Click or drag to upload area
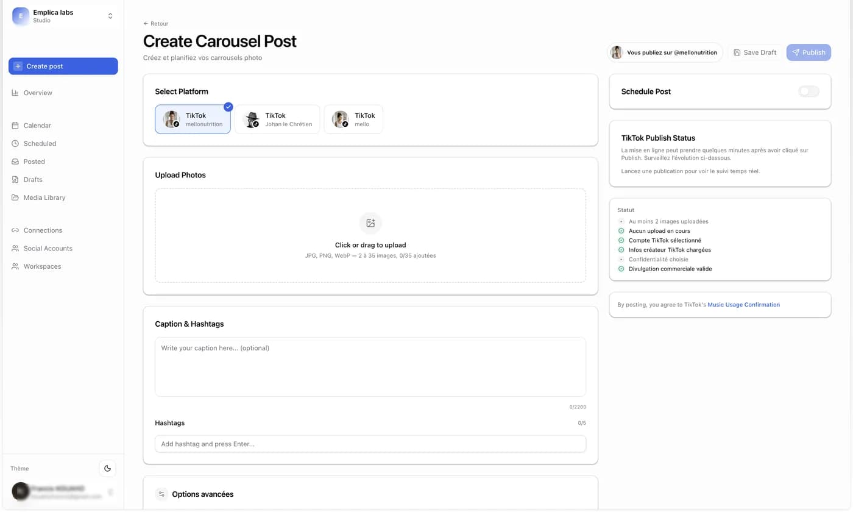The width and height of the screenshot is (853, 512). [x=370, y=235]
